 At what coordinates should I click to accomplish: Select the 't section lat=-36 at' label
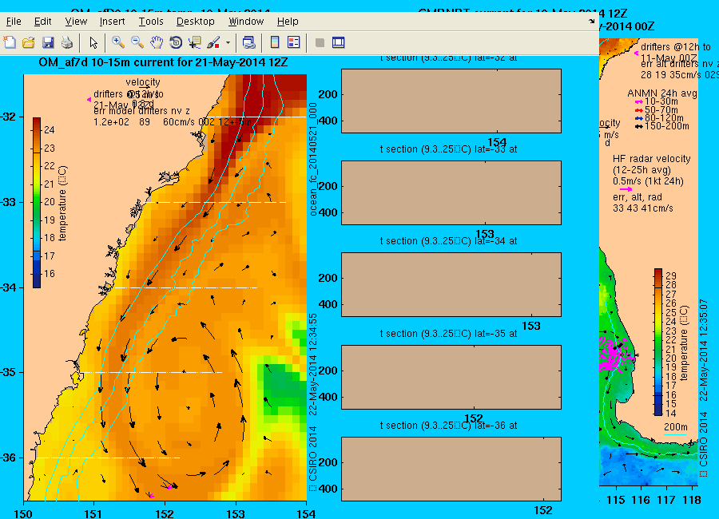[x=448, y=425]
